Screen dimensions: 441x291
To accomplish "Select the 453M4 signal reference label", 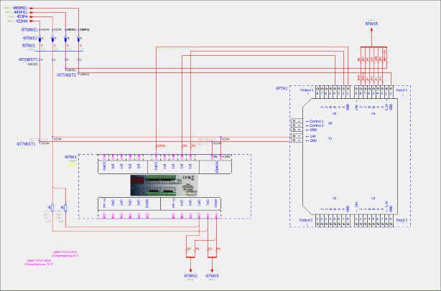I will click(x=22, y=21).
